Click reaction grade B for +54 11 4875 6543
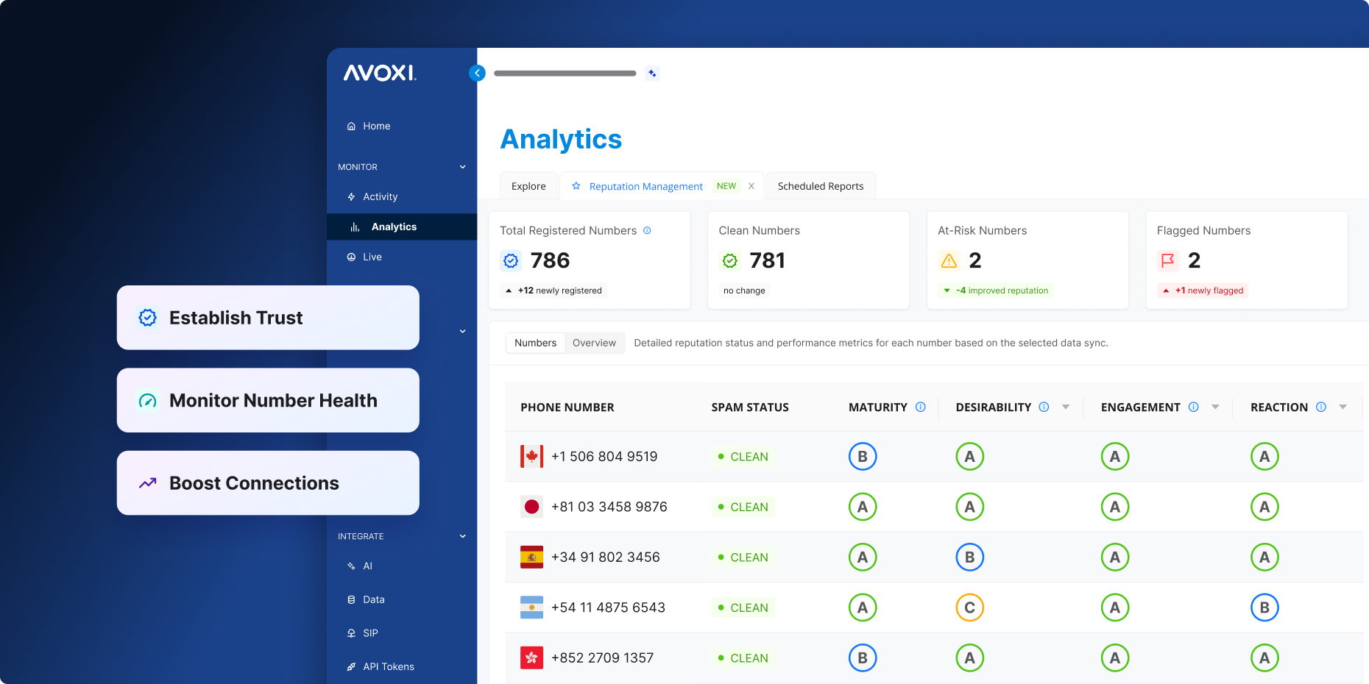This screenshot has height=684, width=1369. pyautogui.click(x=1264, y=608)
